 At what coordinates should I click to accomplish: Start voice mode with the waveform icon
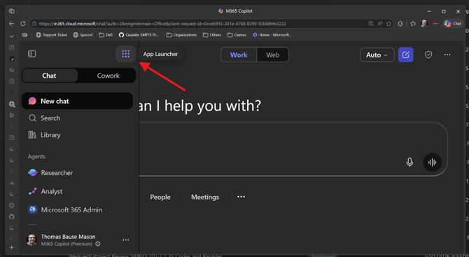pyautogui.click(x=432, y=162)
